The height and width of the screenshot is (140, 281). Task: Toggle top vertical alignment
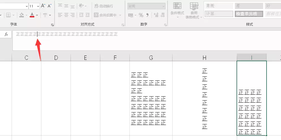click(60, 6)
